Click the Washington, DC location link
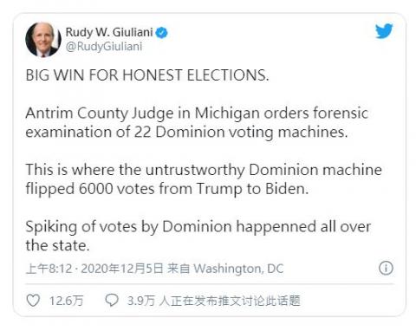The image size is (416, 331). pyautogui.click(x=238, y=269)
